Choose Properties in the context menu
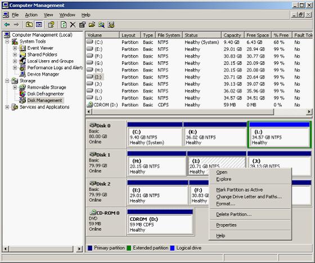Image resolution: width=315 pixels, height=263 pixels. tap(250, 225)
